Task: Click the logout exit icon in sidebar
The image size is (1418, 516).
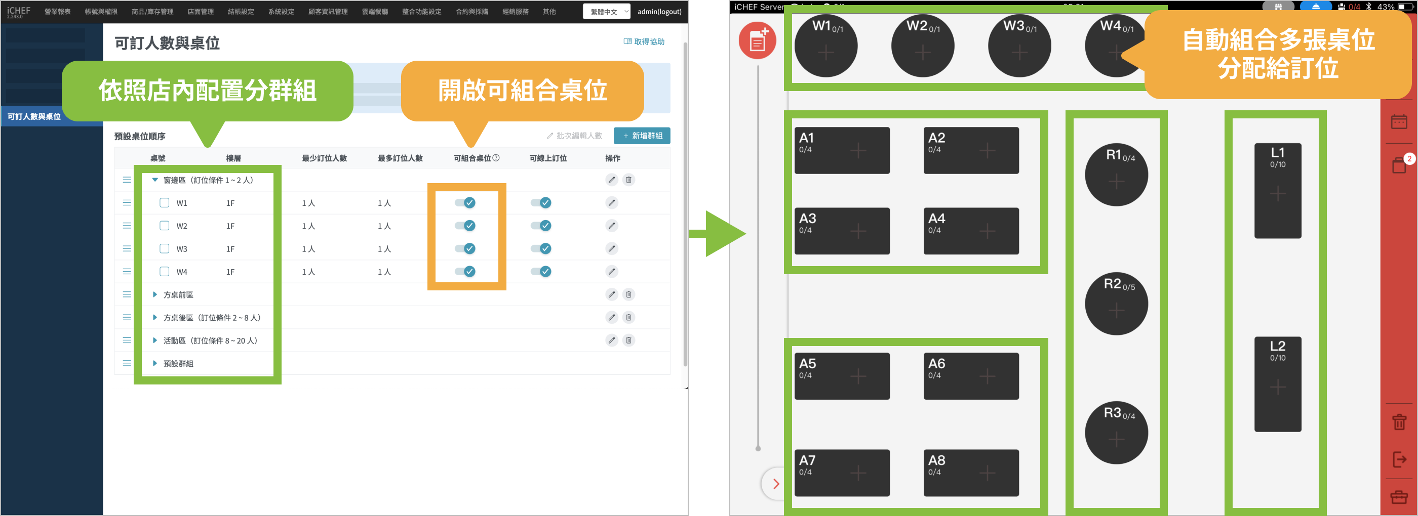Action: (x=1398, y=459)
